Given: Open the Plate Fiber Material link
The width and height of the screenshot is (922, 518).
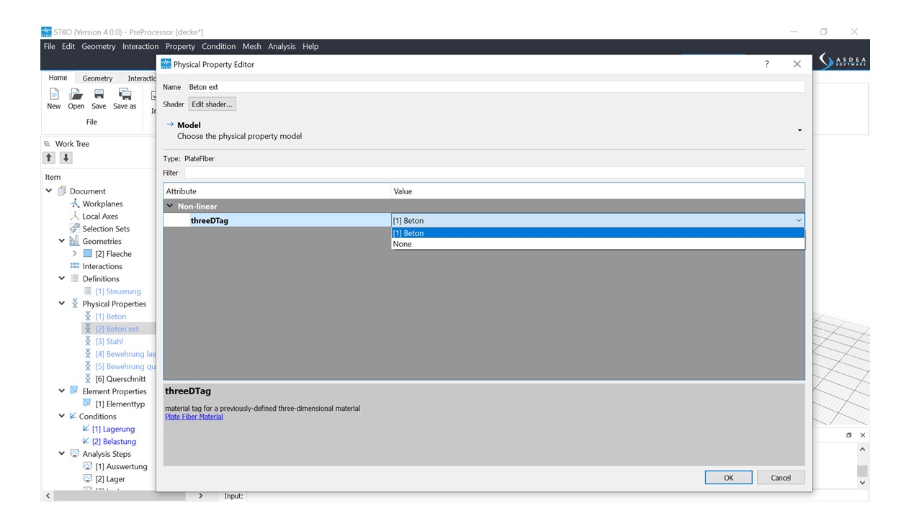Looking at the screenshot, I should point(194,417).
